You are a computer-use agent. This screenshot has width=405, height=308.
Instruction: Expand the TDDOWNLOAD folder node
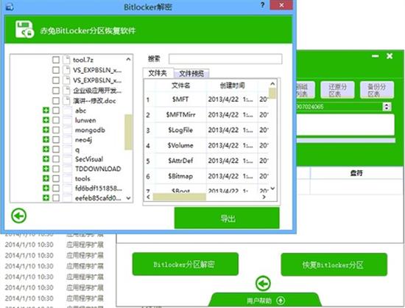point(46,169)
